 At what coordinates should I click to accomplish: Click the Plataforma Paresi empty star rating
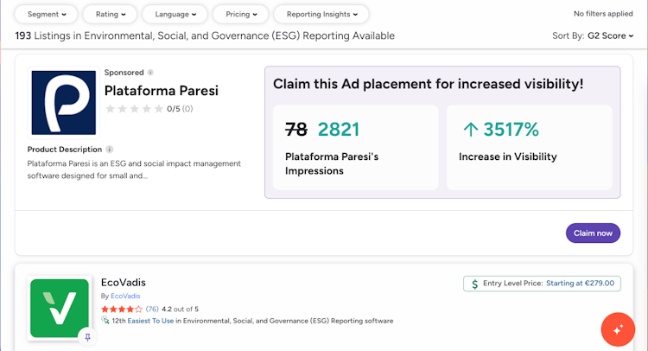click(134, 109)
